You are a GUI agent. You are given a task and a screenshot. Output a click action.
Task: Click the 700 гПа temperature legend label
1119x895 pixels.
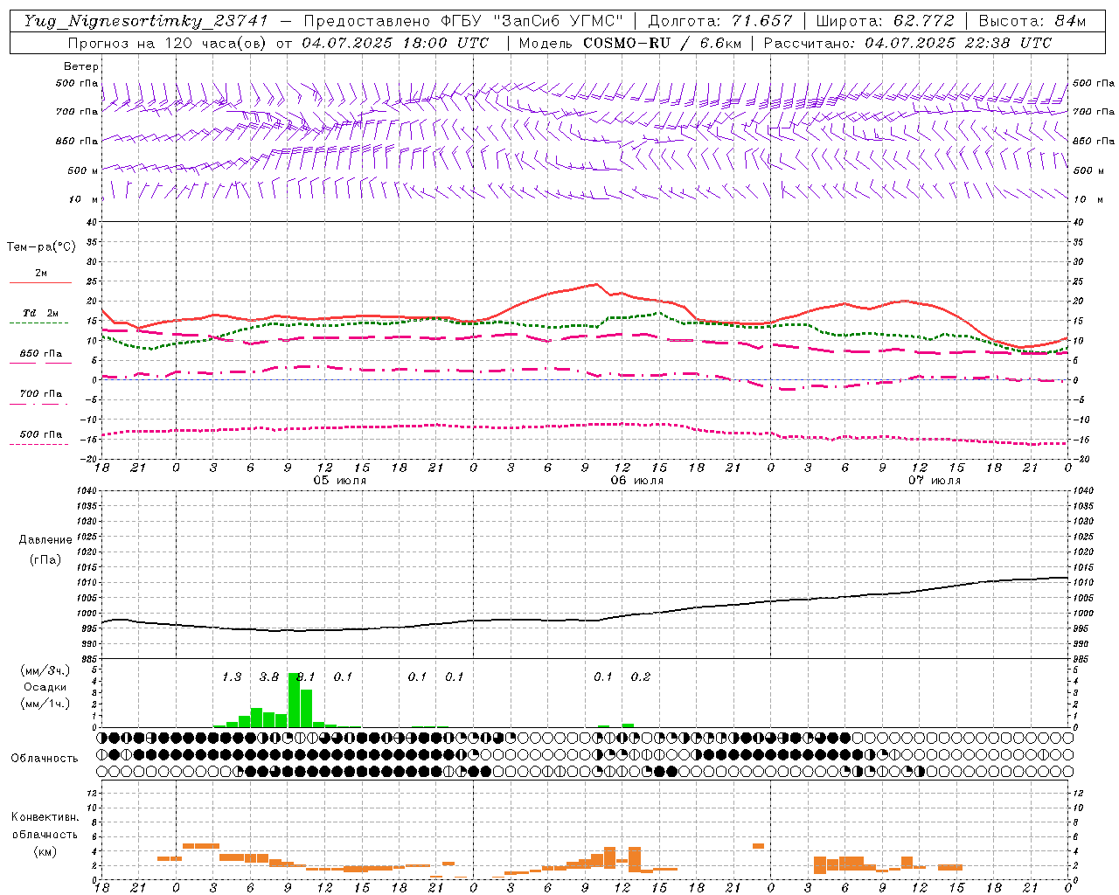[x=41, y=394]
